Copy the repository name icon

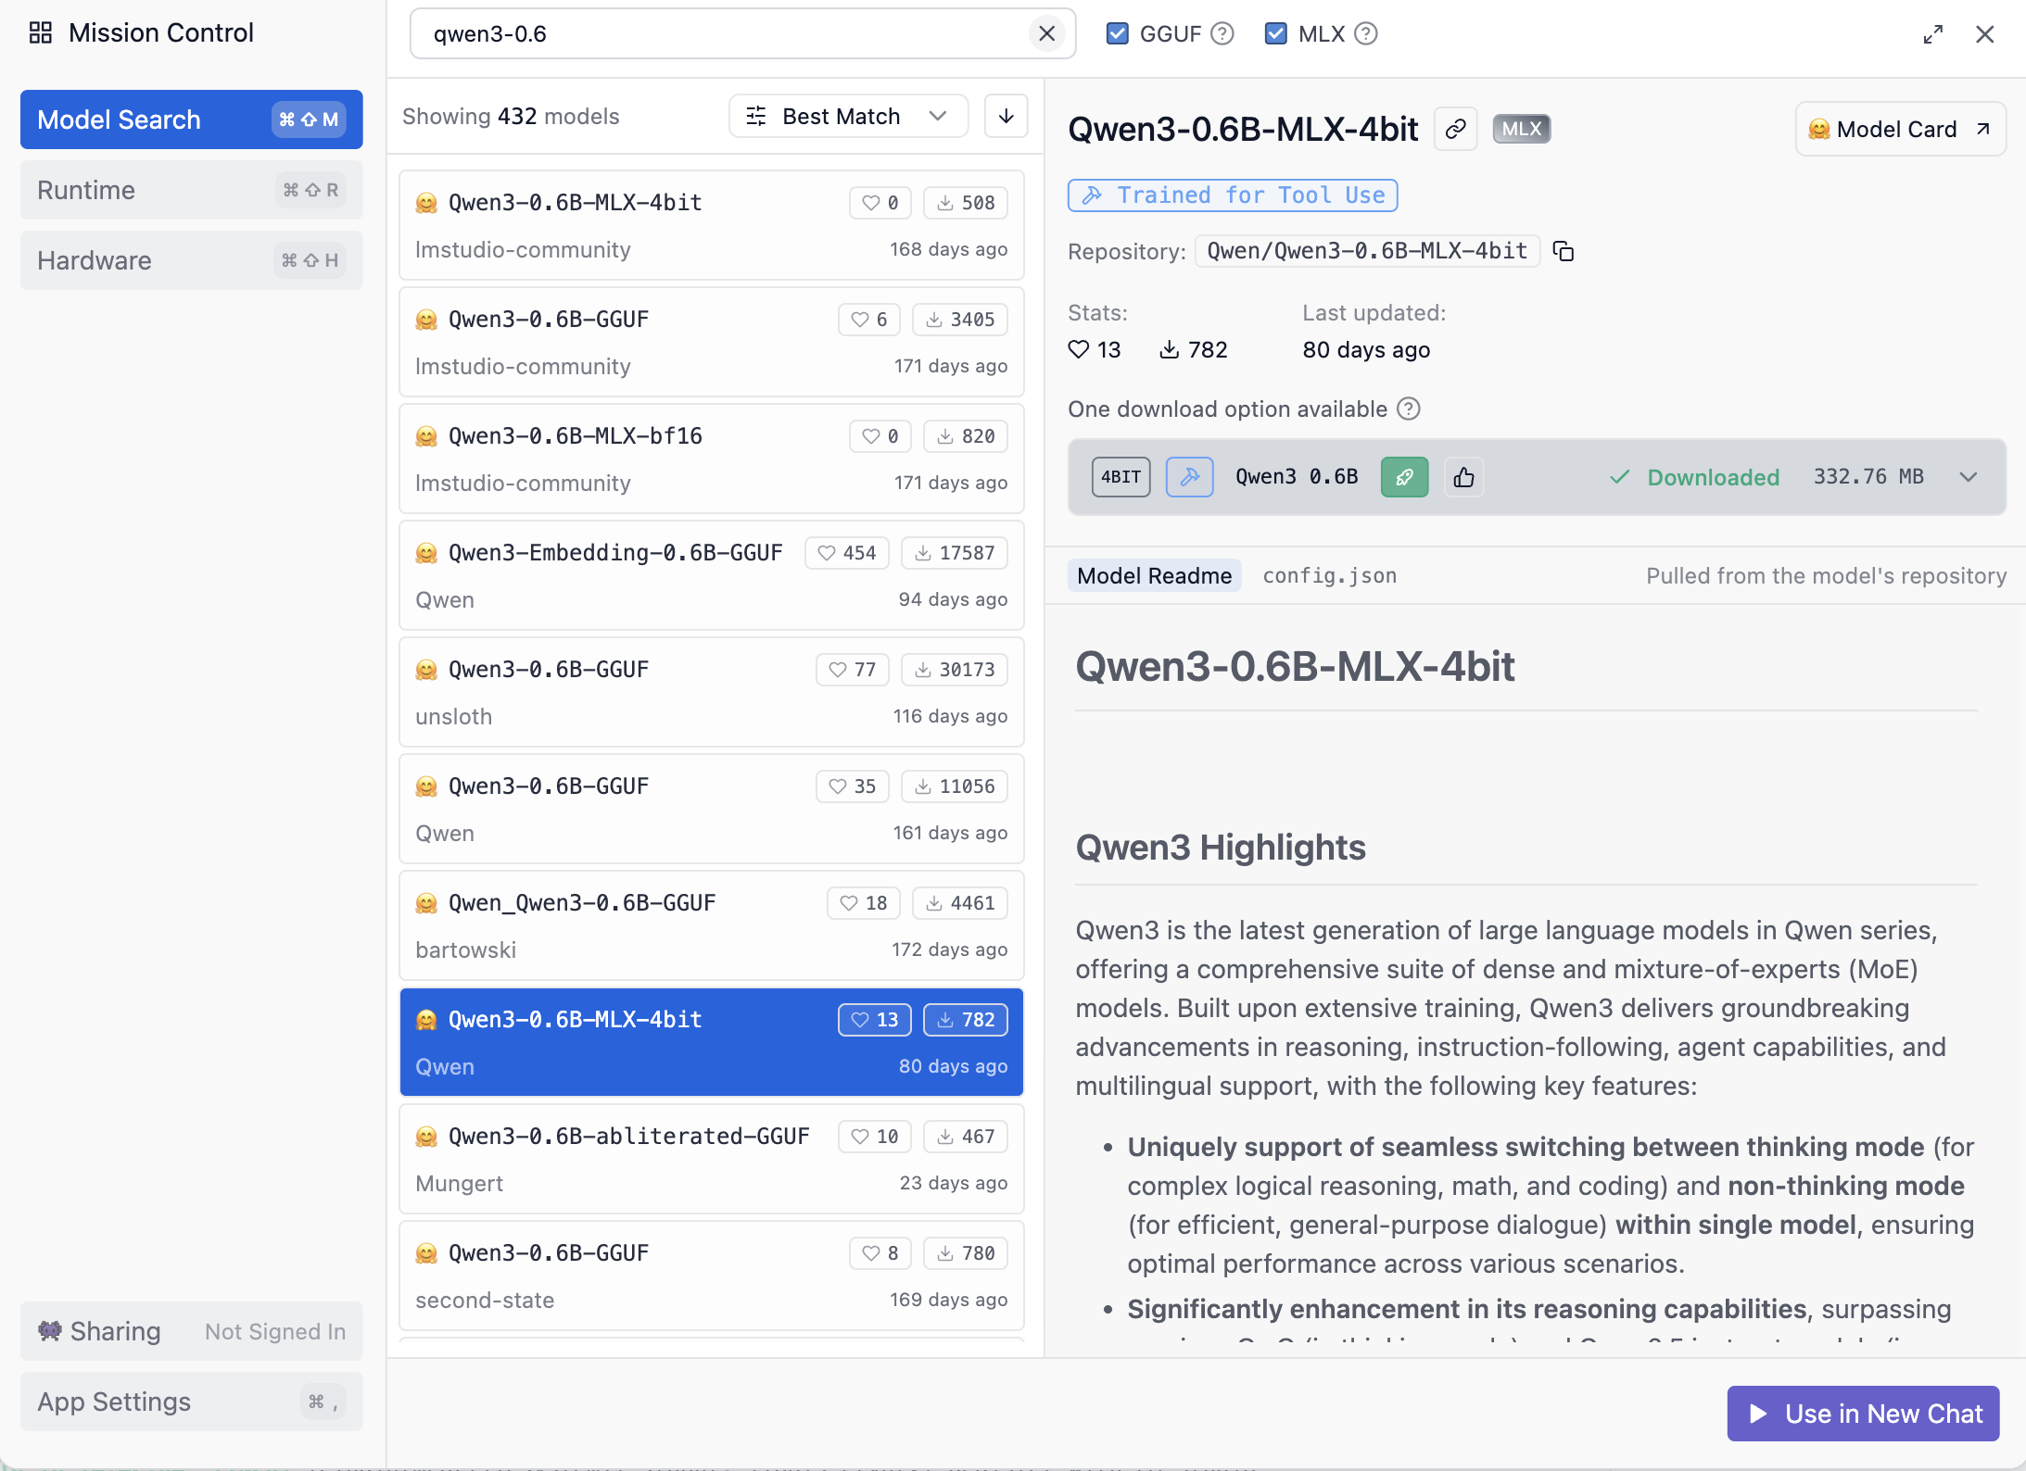click(1564, 251)
